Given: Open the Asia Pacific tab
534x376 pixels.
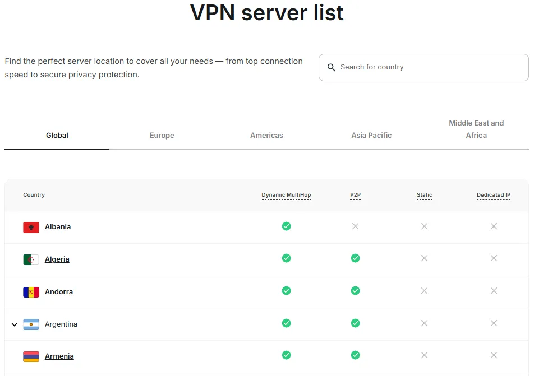Looking at the screenshot, I should [x=371, y=135].
